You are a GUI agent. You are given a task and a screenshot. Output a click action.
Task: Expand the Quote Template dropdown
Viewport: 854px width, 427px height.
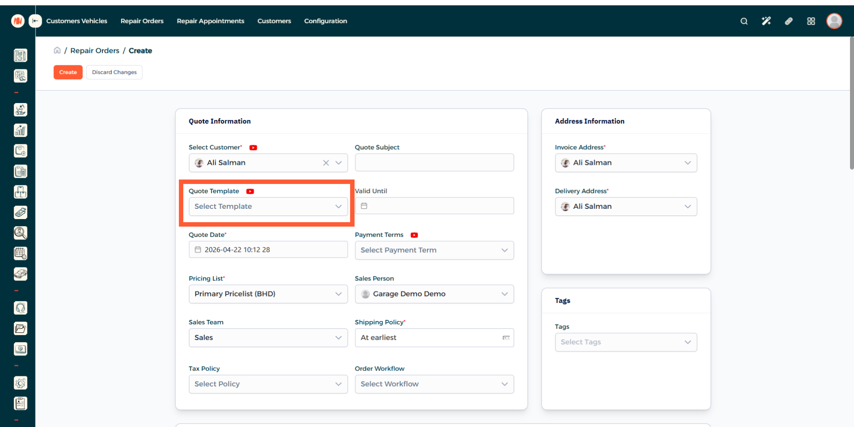point(268,207)
